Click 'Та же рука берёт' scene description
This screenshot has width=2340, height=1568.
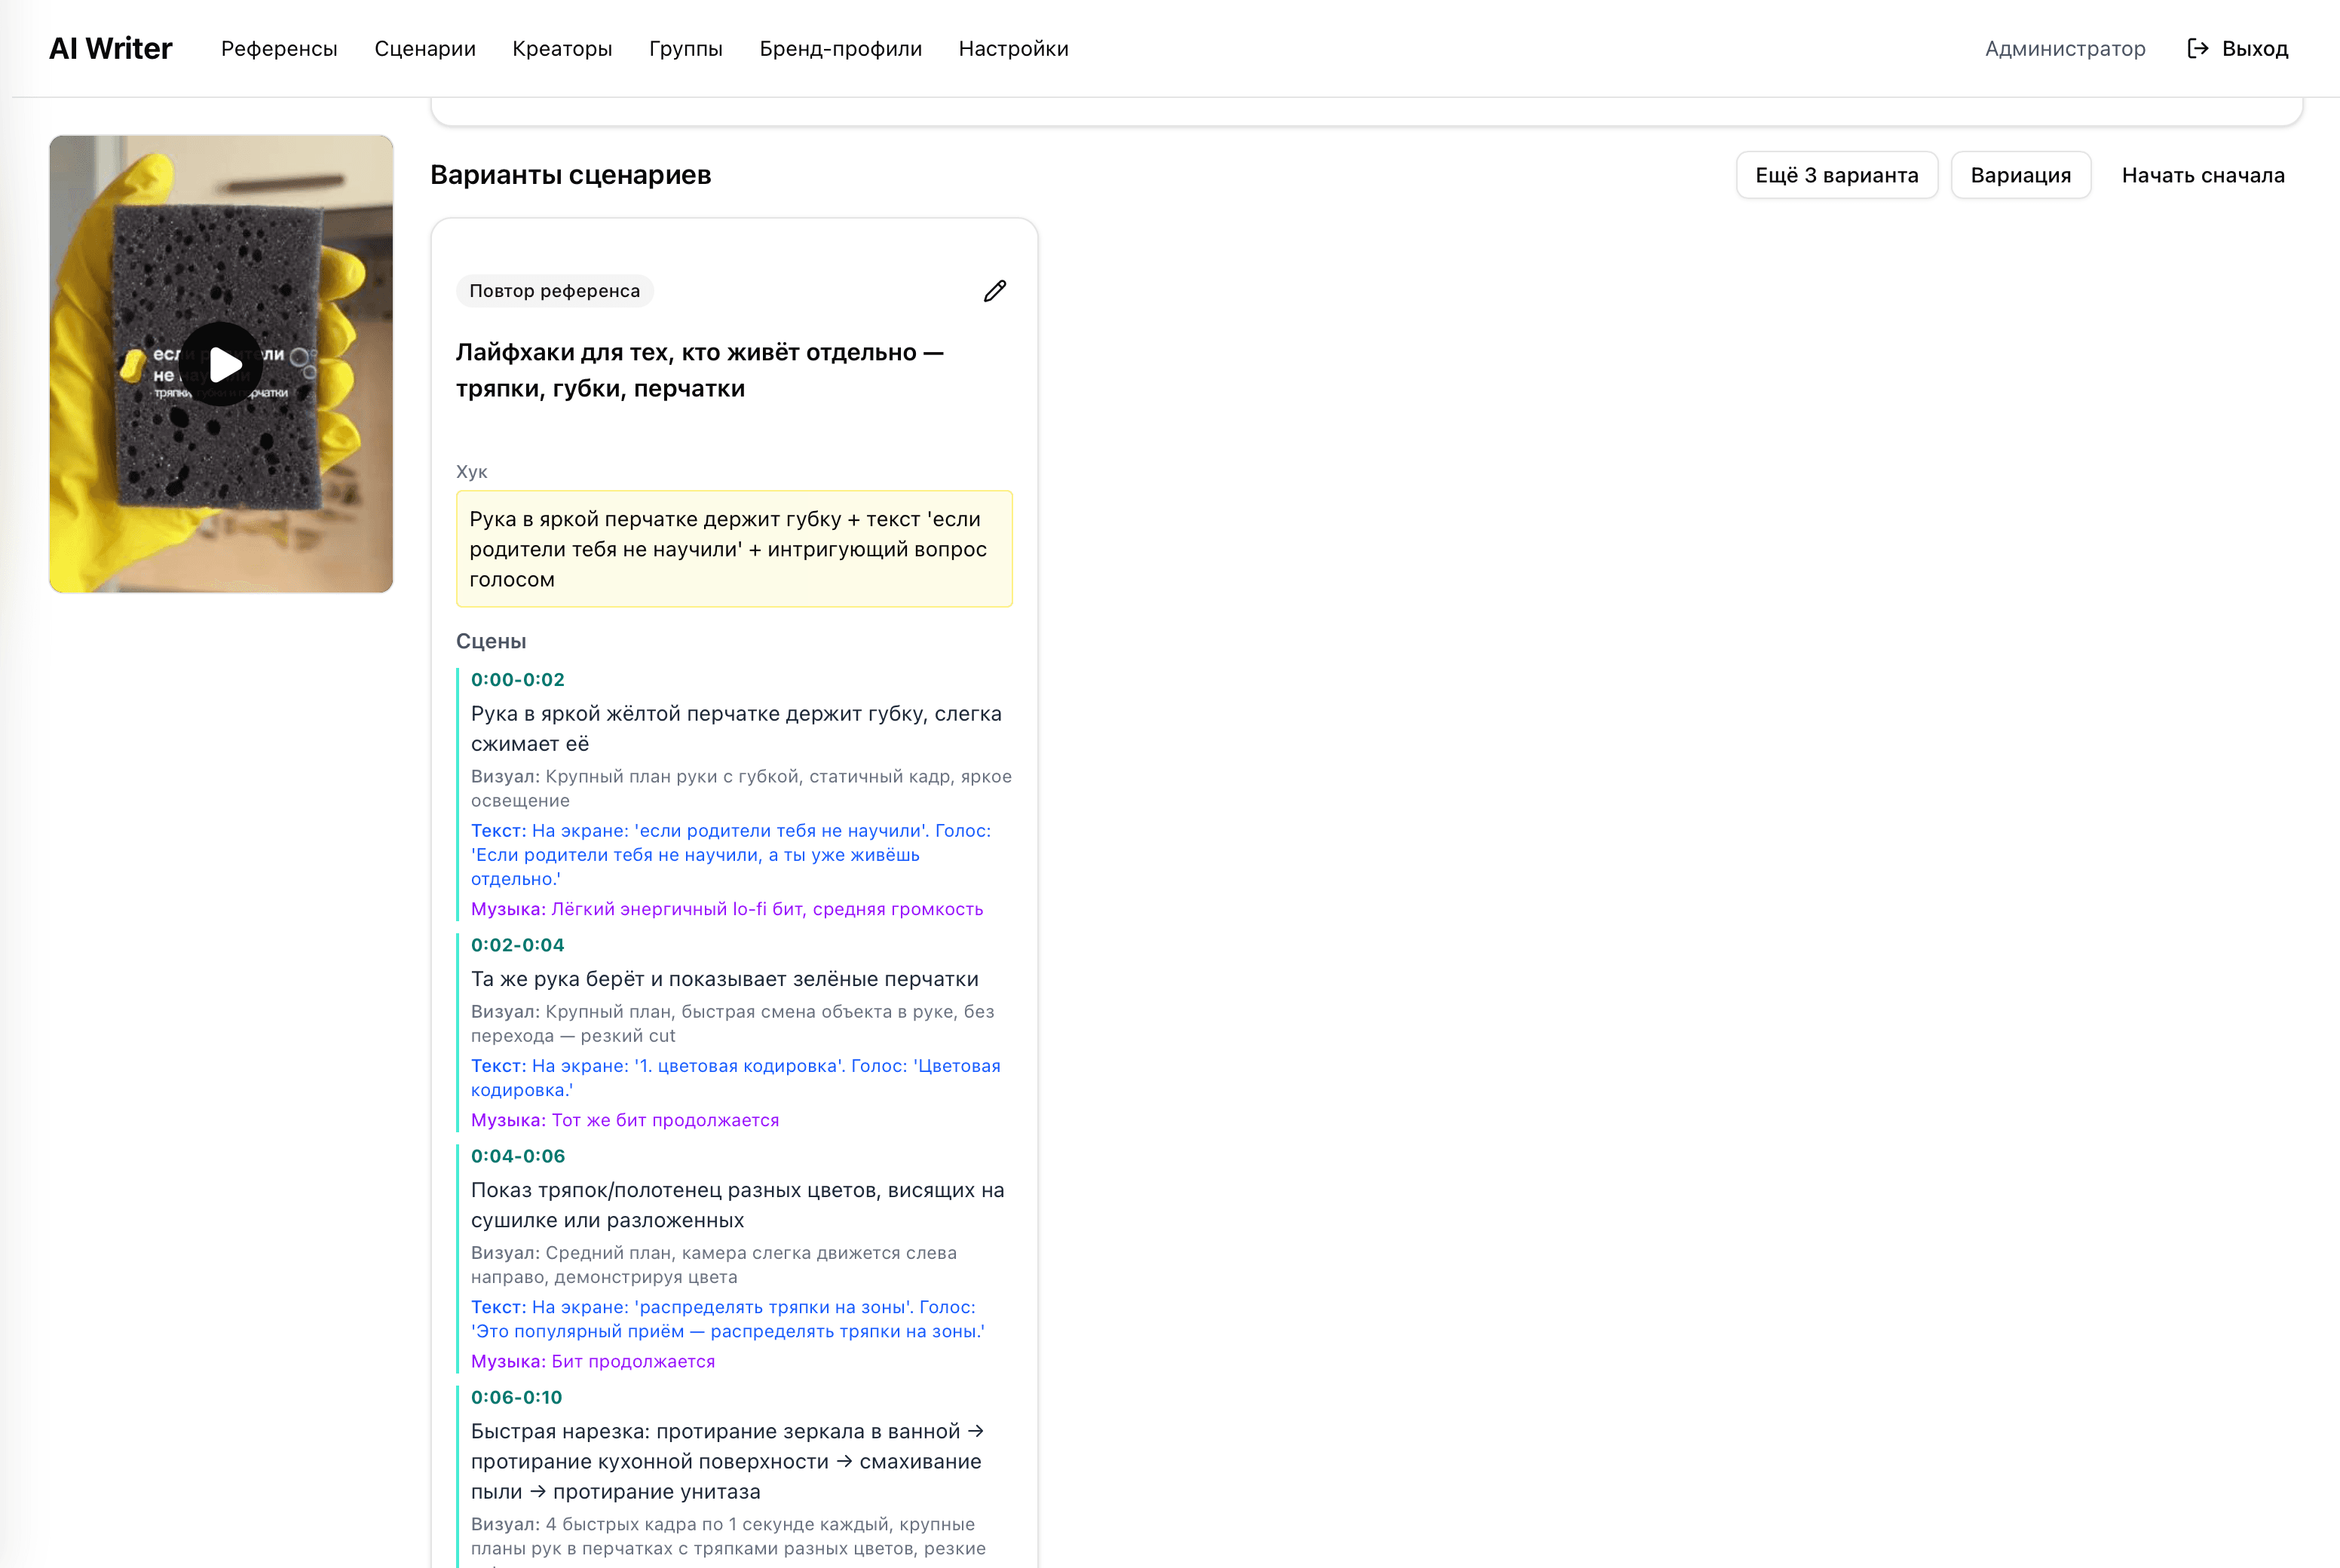tap(725, 979)
